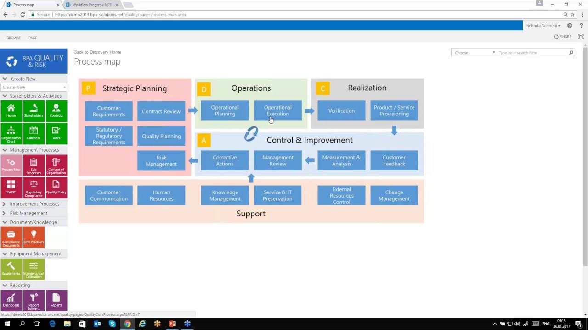Open the Quality Policy tile
Image resolution: width=588 pixels, height=330 pixels.
tap(56, 187)
